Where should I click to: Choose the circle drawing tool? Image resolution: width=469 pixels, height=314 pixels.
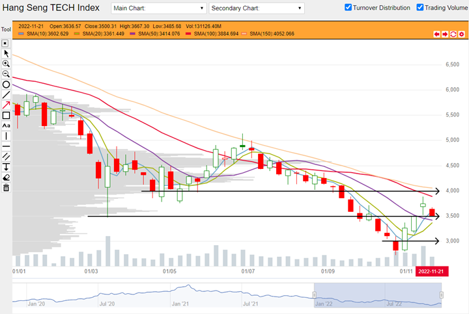point(6,85)
